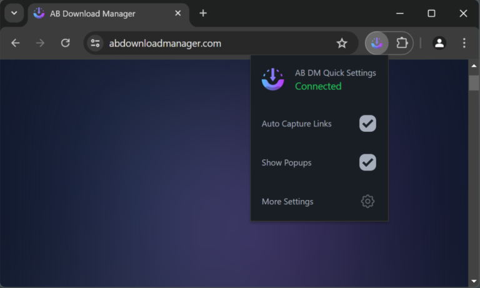Open the Extensions puzzle-piece menu
The image size is (480, 288).
402,43
